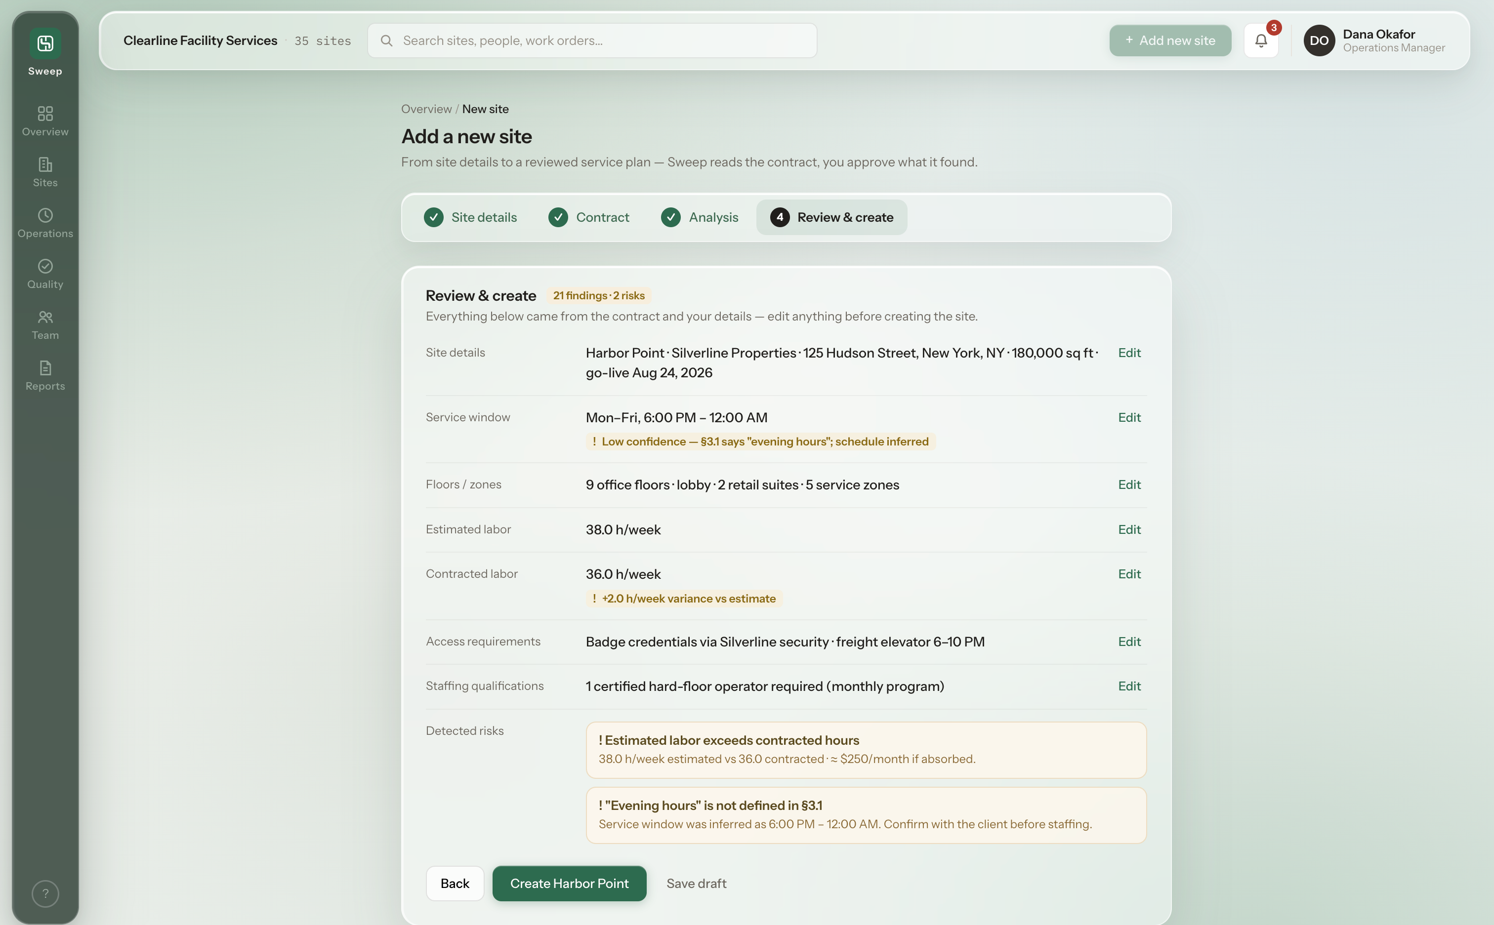Edit the Access requirements row

[1129, 641]
